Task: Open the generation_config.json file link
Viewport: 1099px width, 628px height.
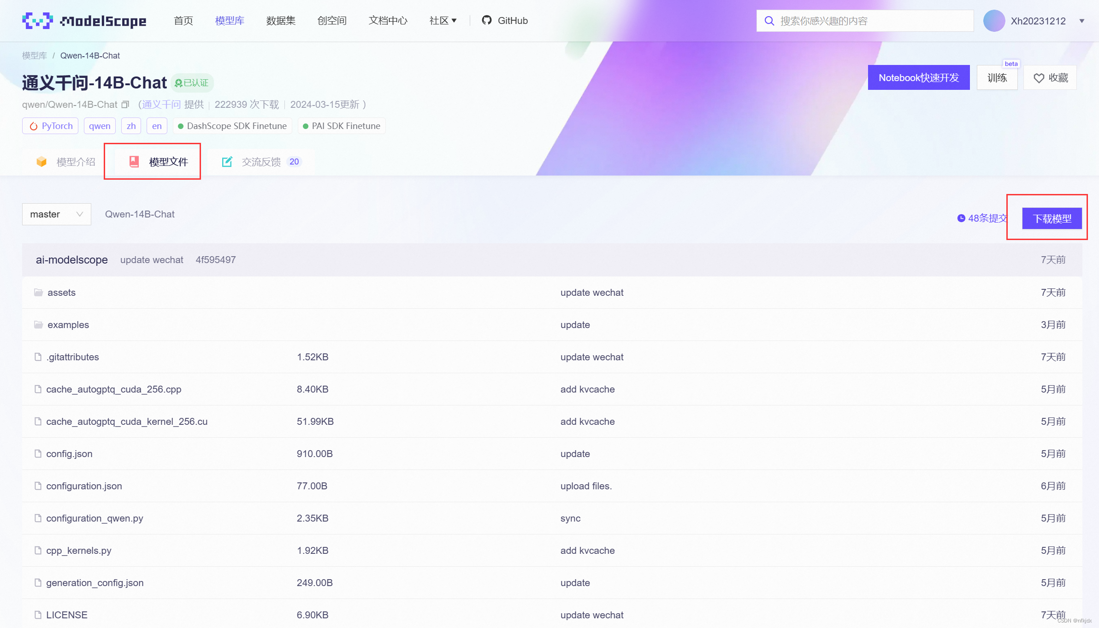Action: [x=95, y=583]
